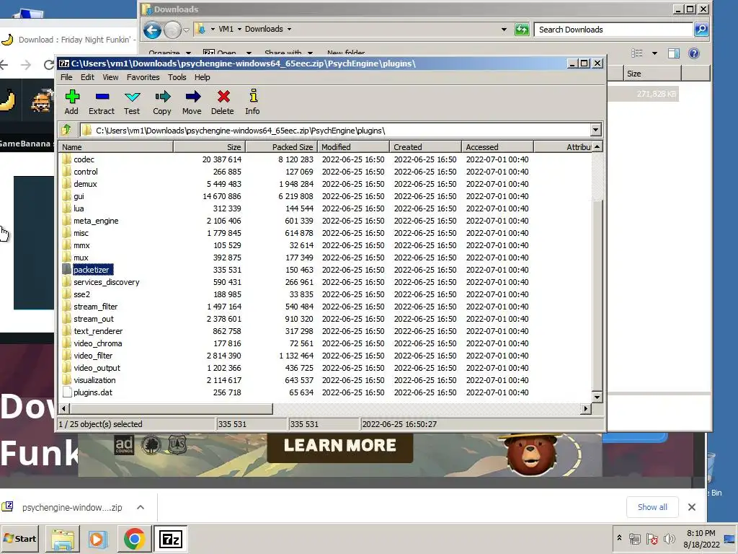
Task: Expand the 7-Zip address path dropdown
Action: coord(595,130)
